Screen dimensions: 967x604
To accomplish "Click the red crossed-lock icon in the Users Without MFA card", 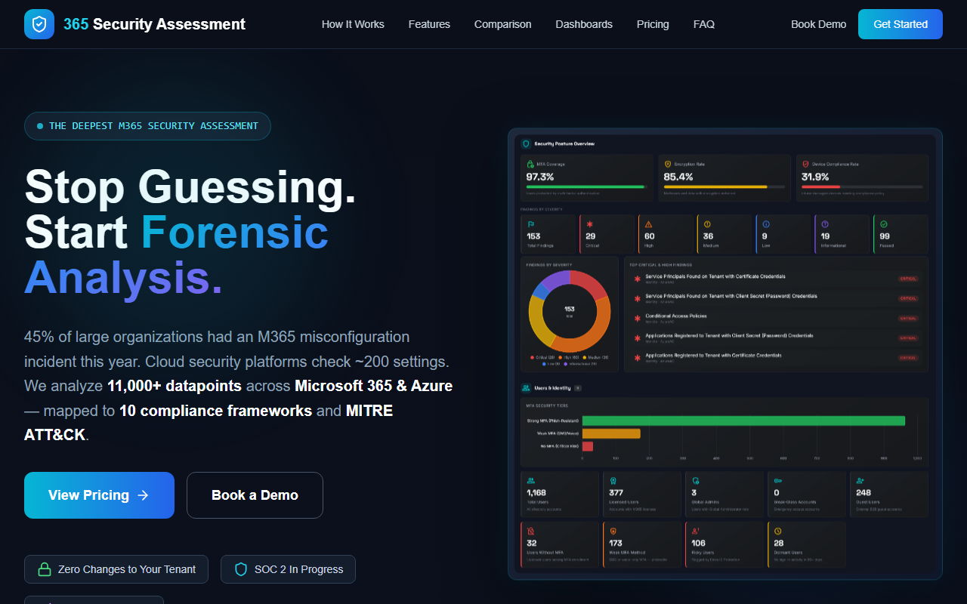I will (x=531, y=531).
